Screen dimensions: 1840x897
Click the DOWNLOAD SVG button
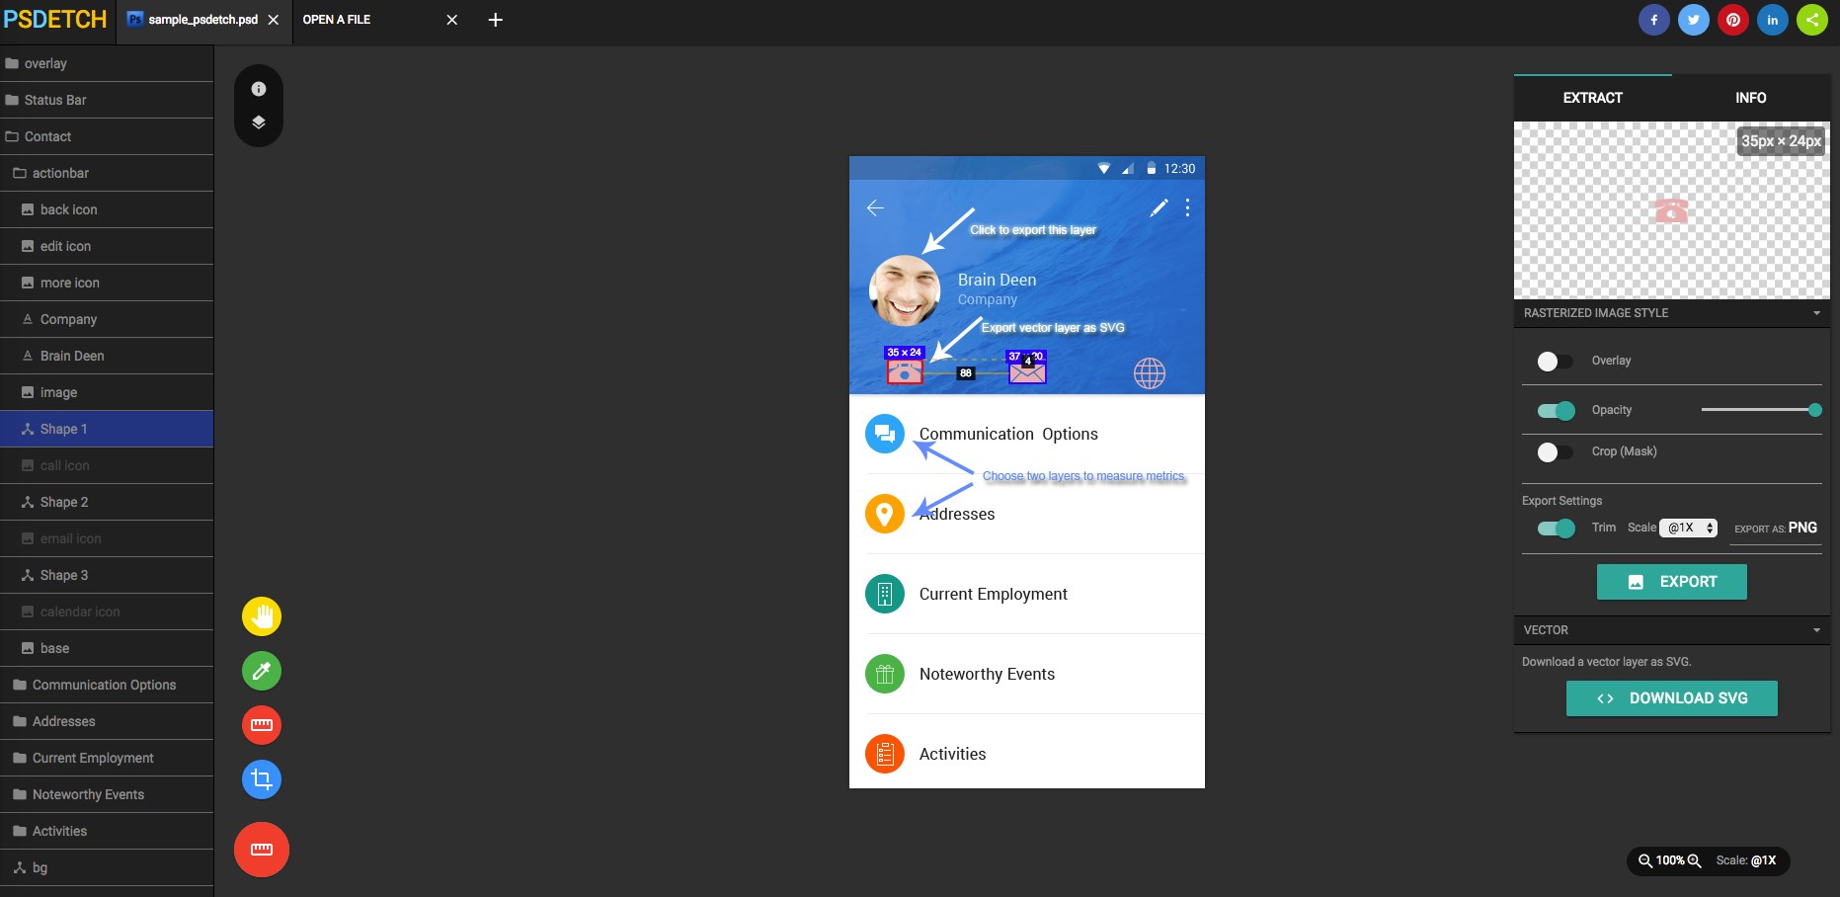[1672, 698]
